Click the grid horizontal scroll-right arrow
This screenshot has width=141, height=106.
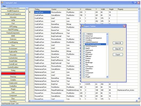coord(137,101)
